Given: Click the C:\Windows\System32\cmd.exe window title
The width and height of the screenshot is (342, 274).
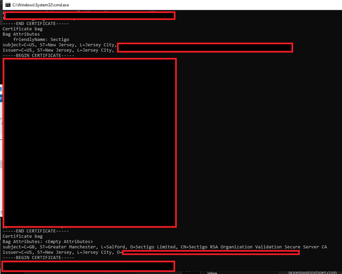Looking at the screenshot, I should [x=41, y=5].
